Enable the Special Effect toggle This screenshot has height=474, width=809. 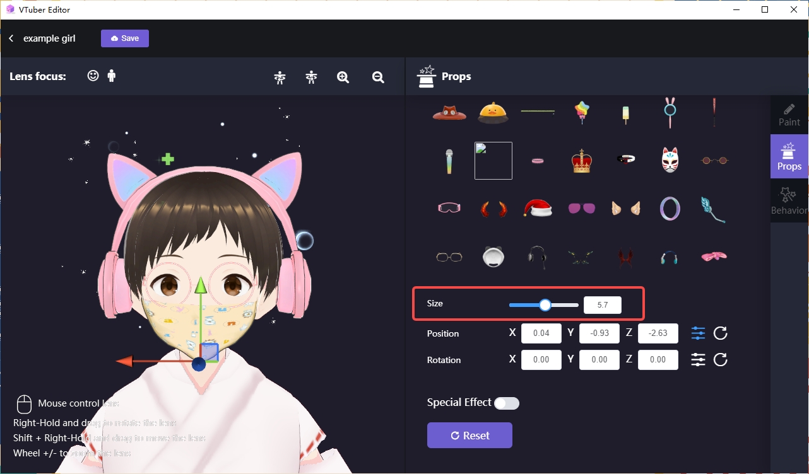[x=507, y=403]
